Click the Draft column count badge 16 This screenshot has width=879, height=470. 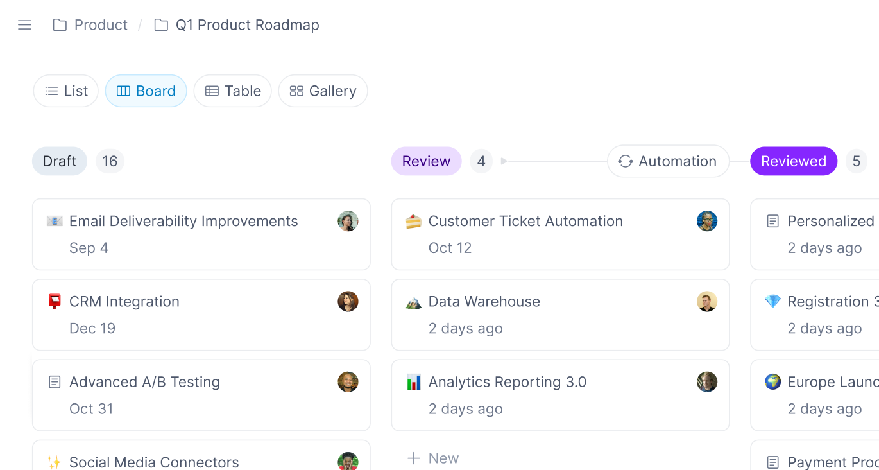pos(110,161)
